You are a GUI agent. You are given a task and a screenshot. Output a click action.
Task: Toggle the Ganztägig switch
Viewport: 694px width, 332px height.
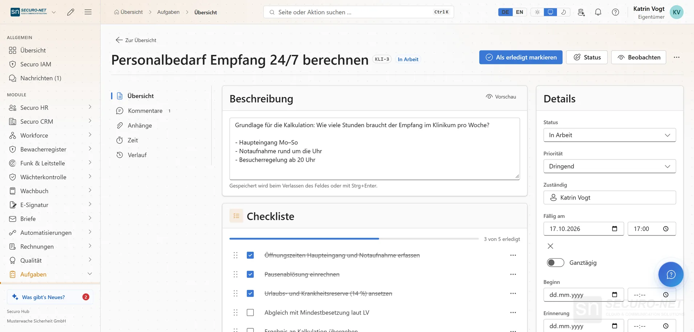[x=556, y=263]
